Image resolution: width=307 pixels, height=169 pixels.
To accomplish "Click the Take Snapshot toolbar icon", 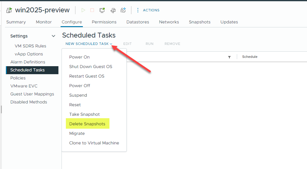I will tap(123, 10).
